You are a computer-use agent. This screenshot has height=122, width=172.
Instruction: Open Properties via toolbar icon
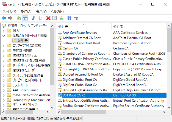click(x=54, y=18)
